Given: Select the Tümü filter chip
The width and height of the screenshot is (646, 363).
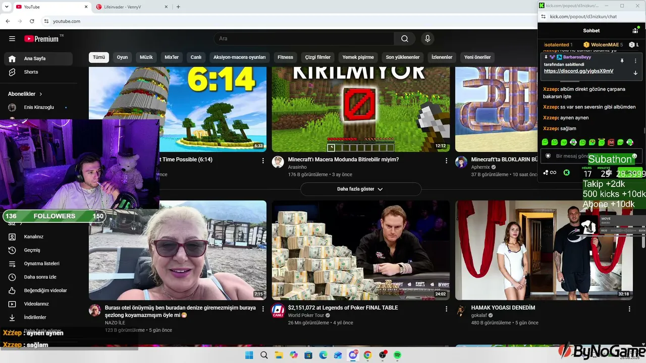Looking at the screenshot, I should click(x=99, y=57).
